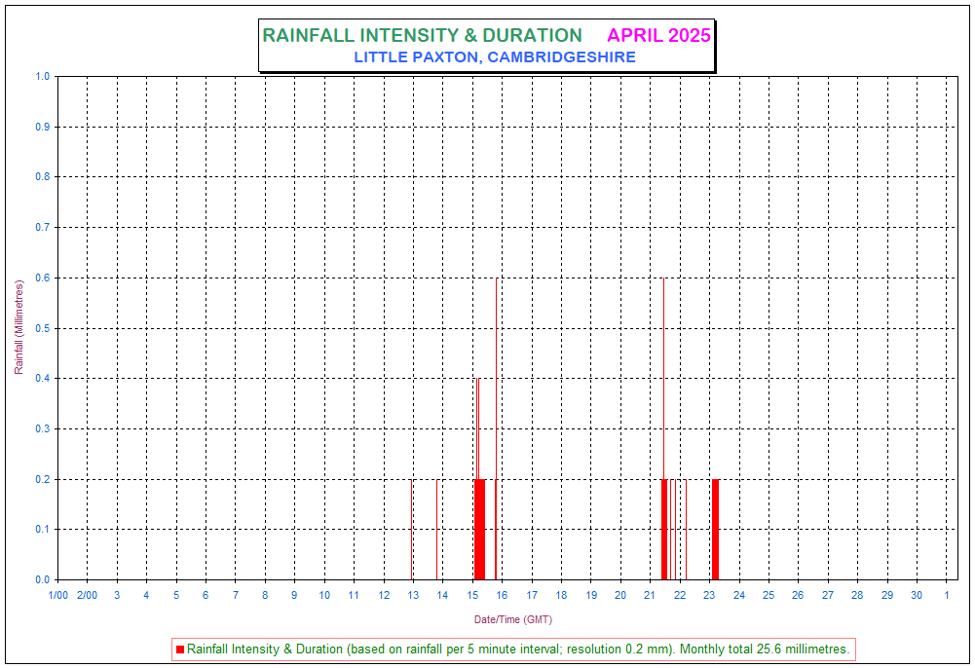Viewport: 975px width, 668px height.
Task: Click the y-axis value 0.5
Action: 42,328
